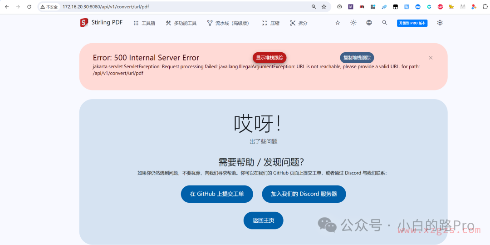The image size is (490, 245).
Task: Reload the page with the refresh icon
Action: click(x=29, y=6)
